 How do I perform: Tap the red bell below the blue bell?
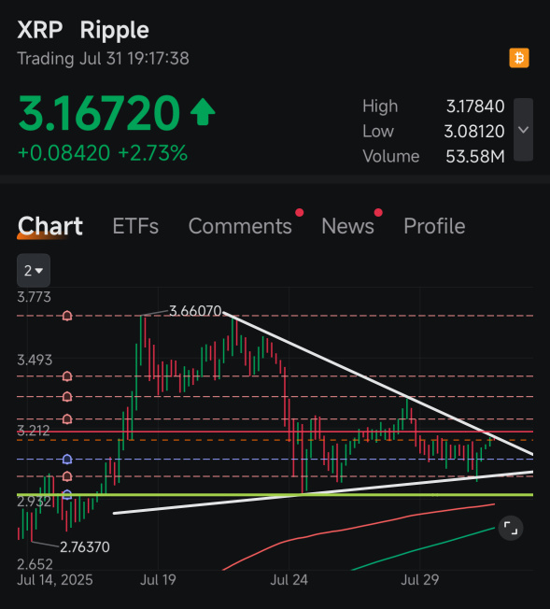coord(67,476)
